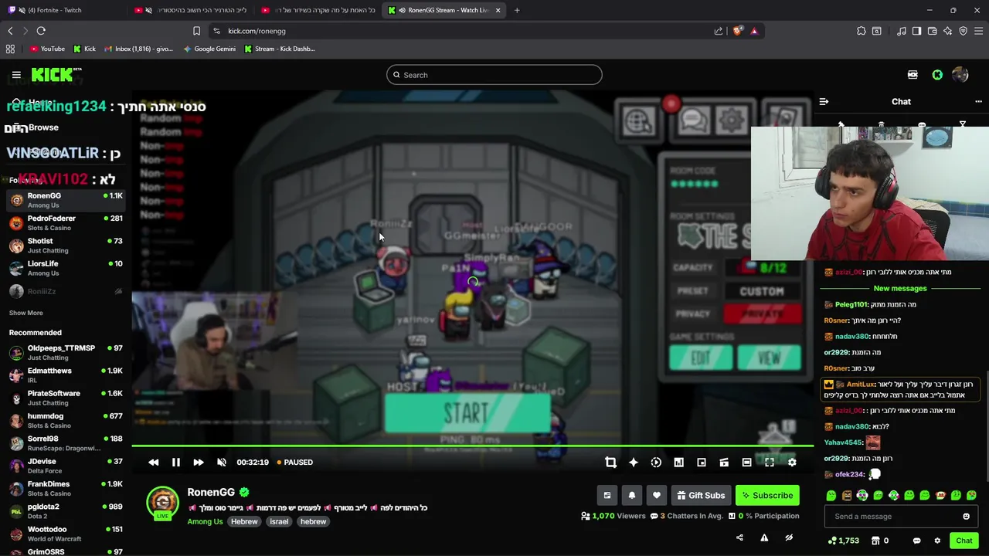Open chat three-dot options menu
This screenshot has height=556, width=989.
(x=978, y=101)
